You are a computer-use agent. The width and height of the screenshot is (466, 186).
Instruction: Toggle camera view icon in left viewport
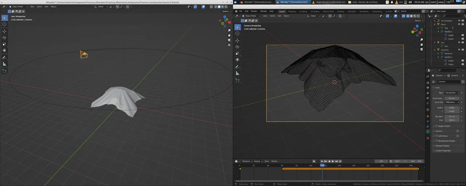(229, 41)
